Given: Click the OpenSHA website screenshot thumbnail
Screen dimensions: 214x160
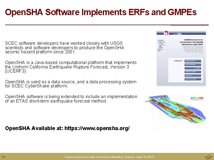Looking at the screenshot, I should pos(181,58).
